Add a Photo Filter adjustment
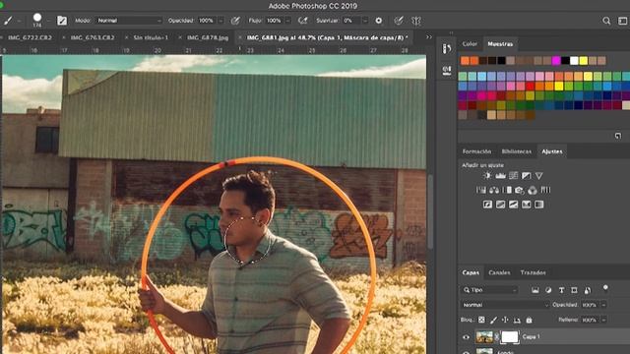Viewport: 630px width, 354px height. coord(520,190)
